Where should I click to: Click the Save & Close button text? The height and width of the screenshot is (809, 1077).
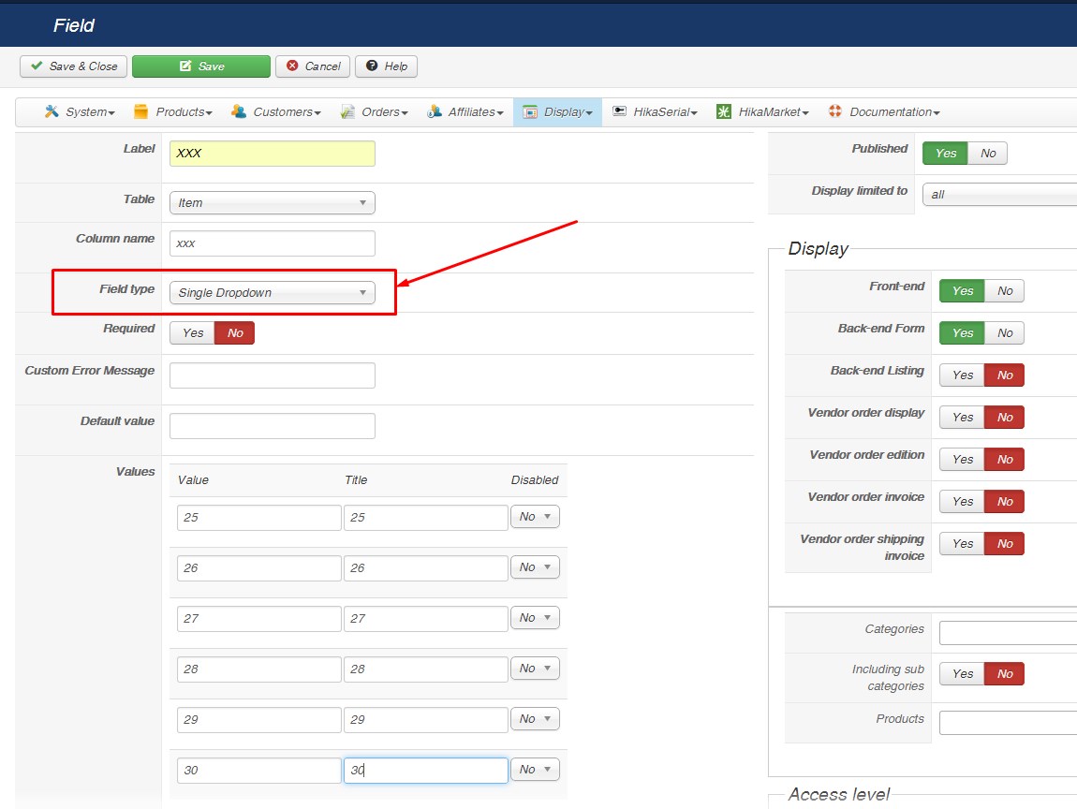pos(83,66)
